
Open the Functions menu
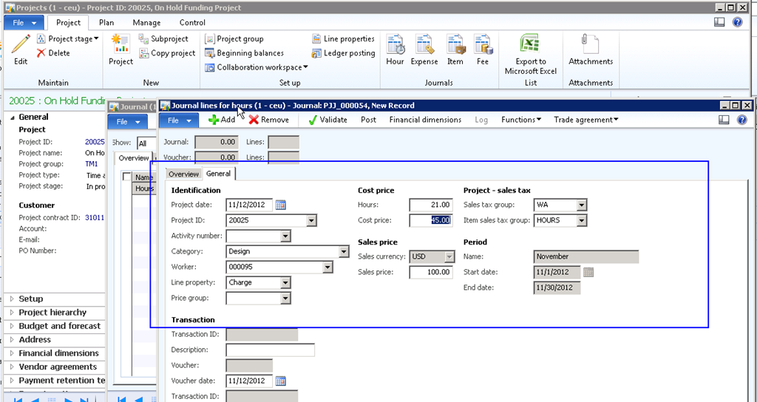click(x=520, y=120)
